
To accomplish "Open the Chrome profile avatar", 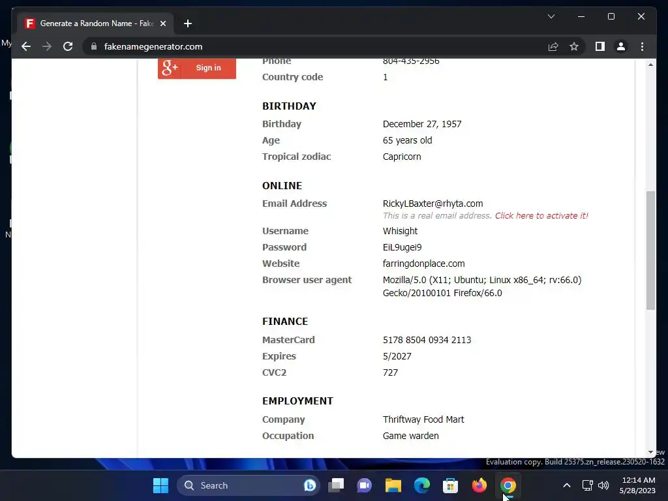I will click(621, 46).
